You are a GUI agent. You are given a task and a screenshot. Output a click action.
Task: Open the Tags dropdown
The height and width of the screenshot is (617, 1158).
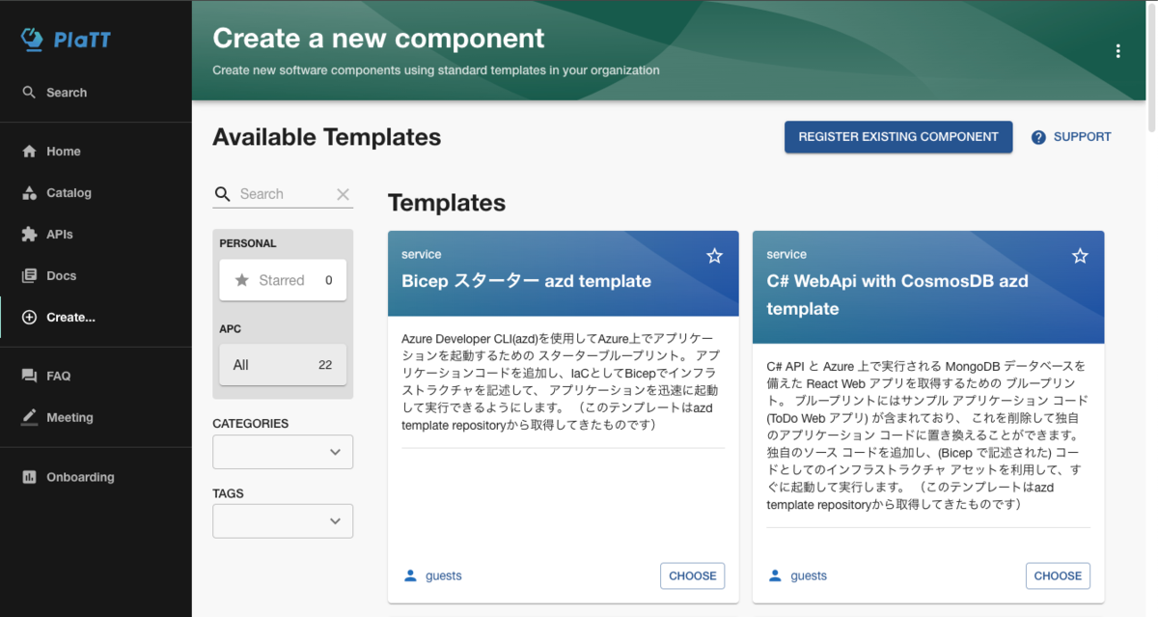point(283,521)
